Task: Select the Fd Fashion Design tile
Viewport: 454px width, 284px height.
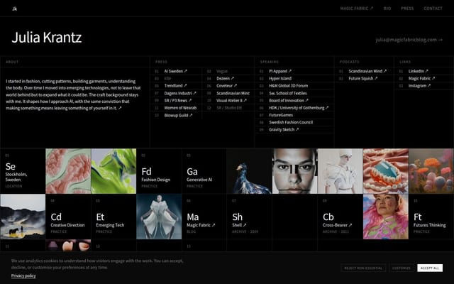Action: click(x=159, y=171)
